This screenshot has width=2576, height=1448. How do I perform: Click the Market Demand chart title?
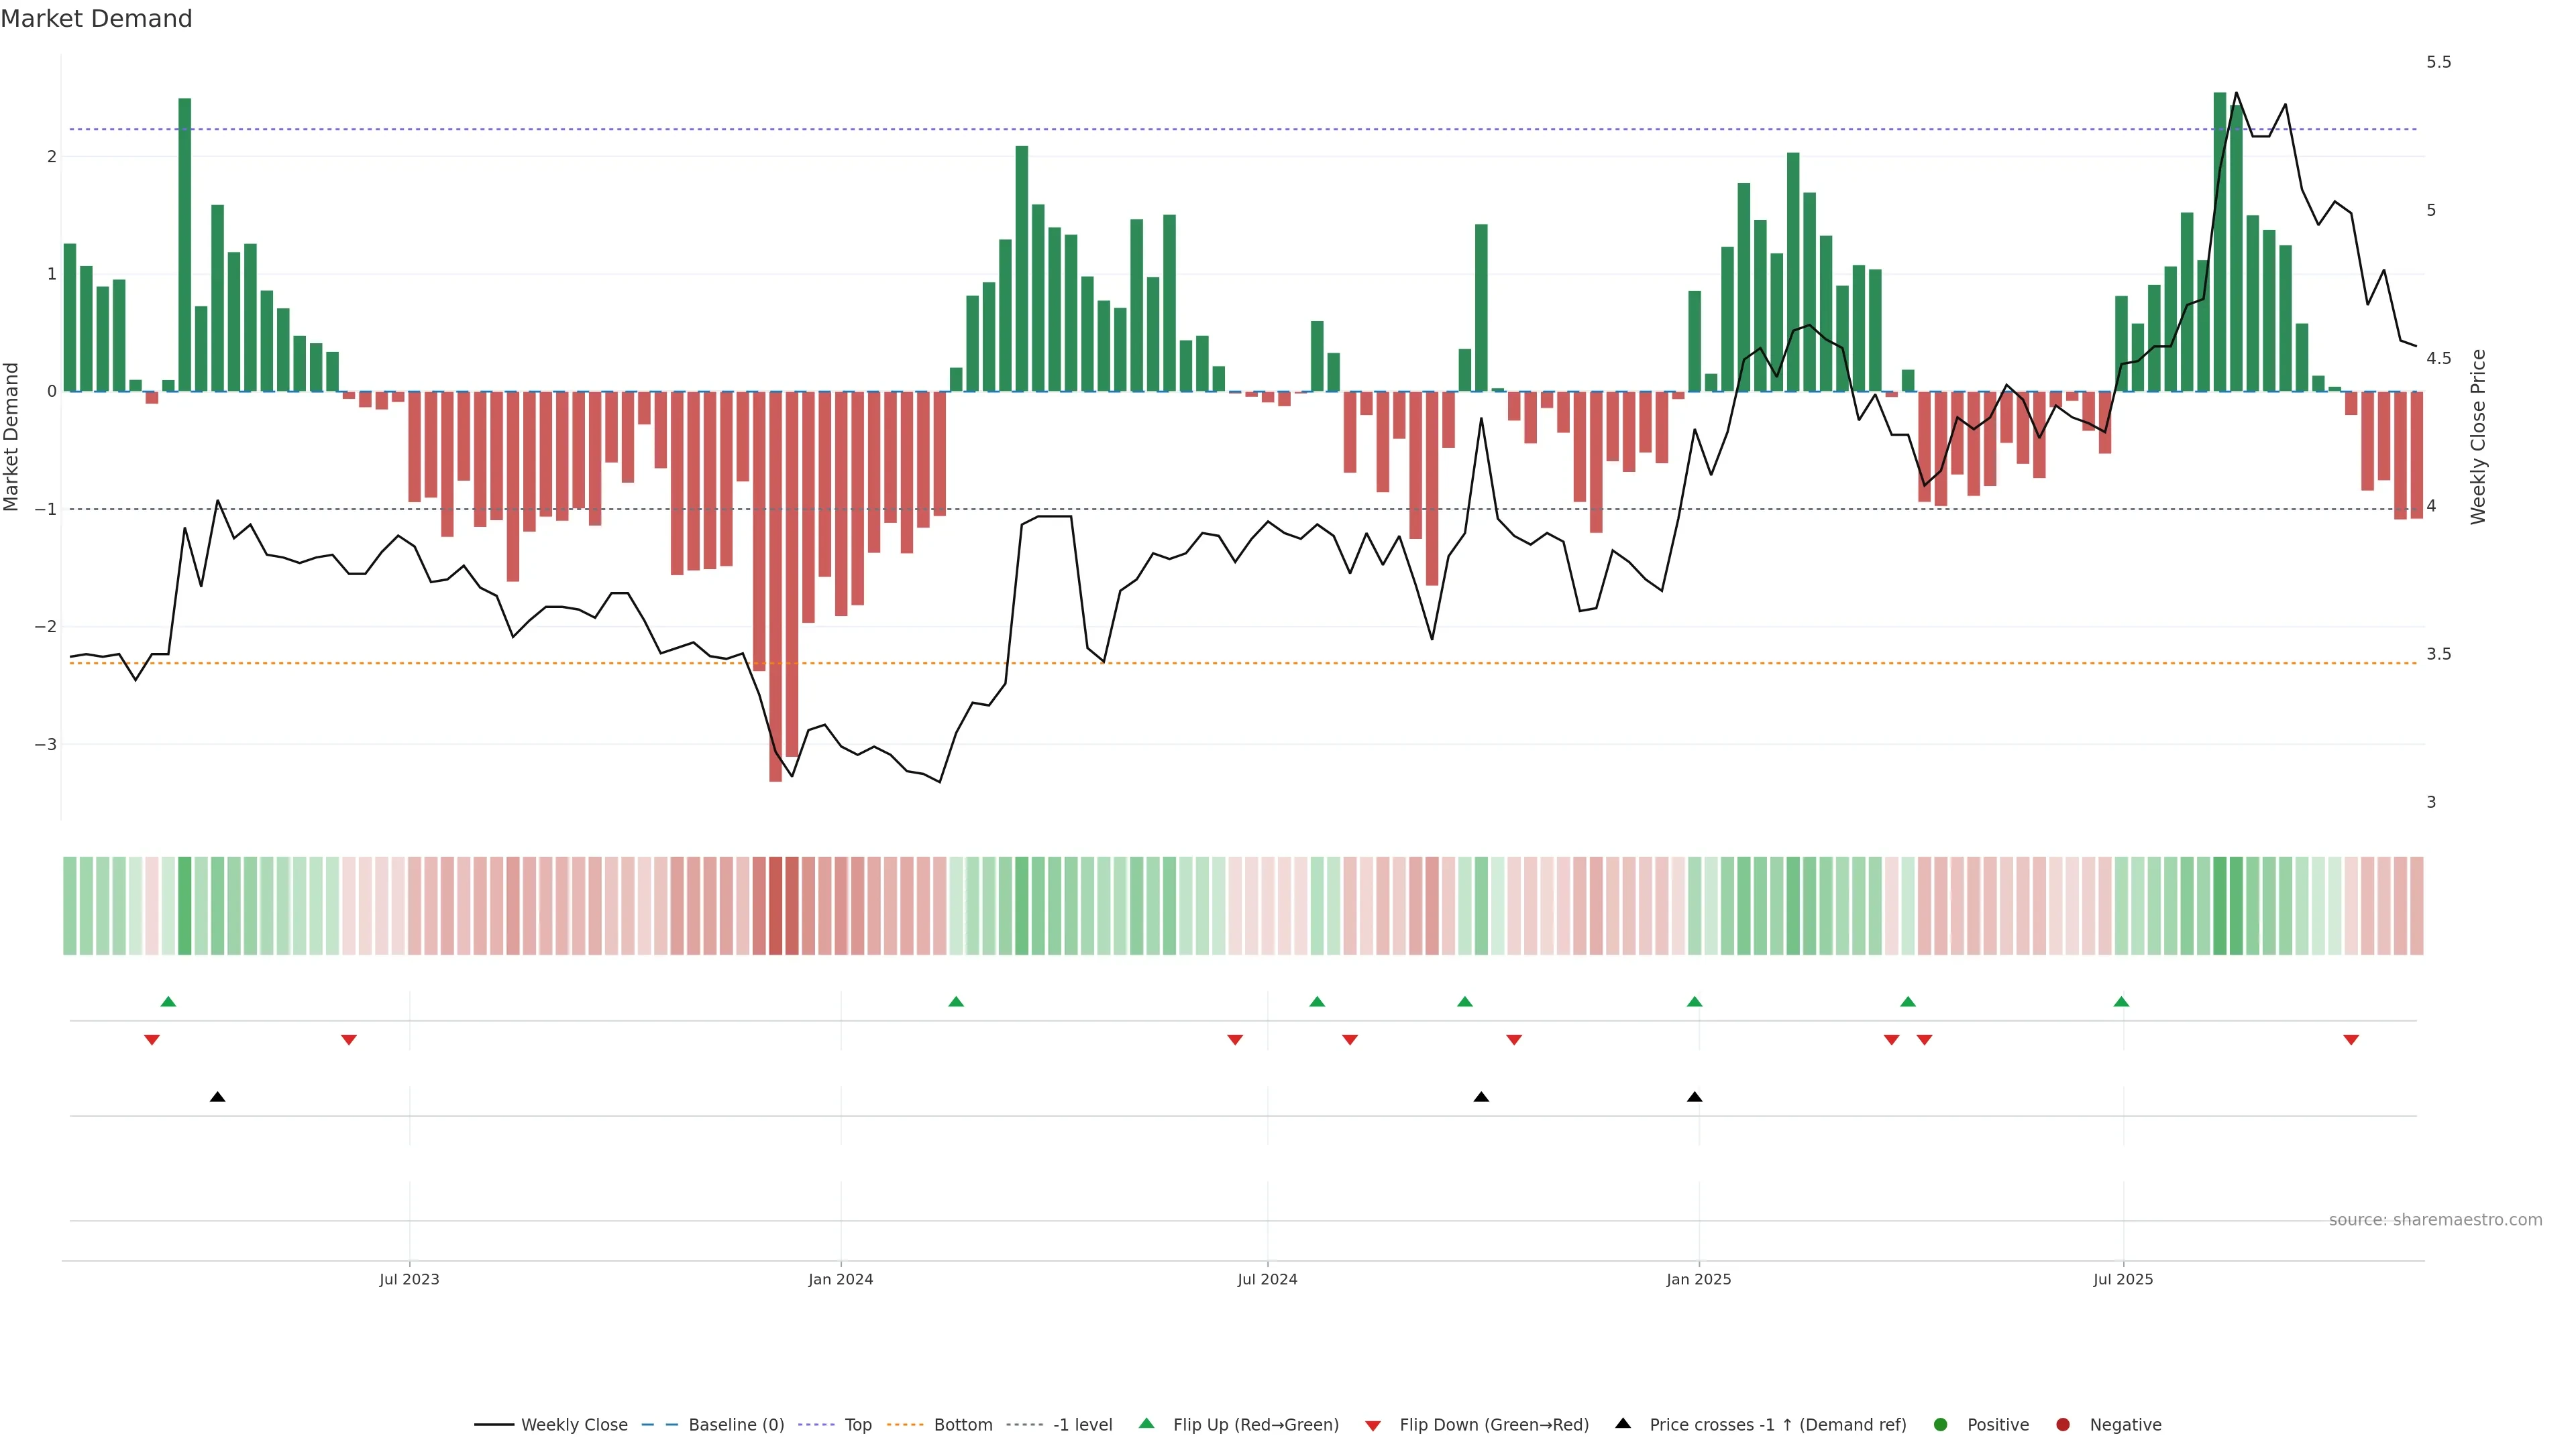coord(96,19)
